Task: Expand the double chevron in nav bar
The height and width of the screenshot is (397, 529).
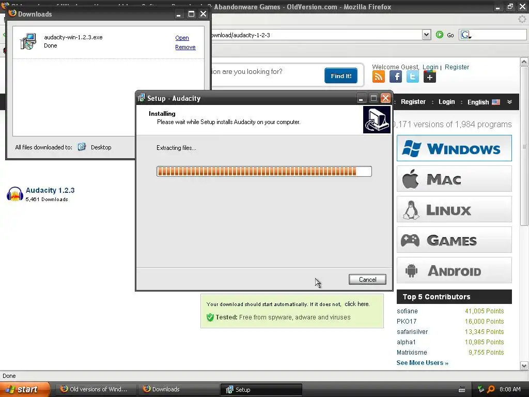Action: tap(509, 102)
